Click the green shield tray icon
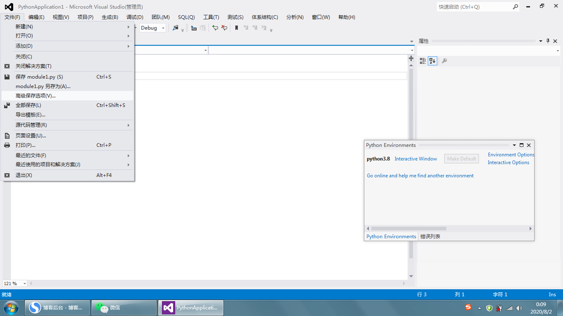Image resolution: width=563 pixels, height=316 pixels. (489, 308)
